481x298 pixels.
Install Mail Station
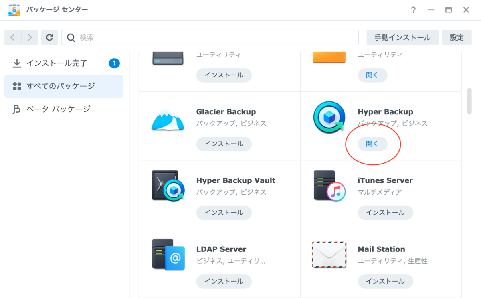pos(385,281)
